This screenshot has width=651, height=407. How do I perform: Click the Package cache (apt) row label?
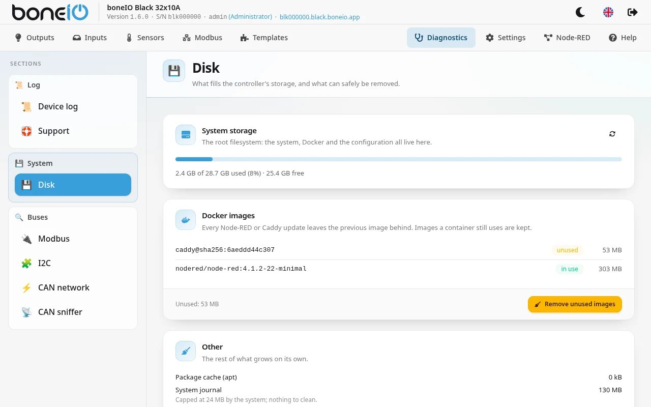[206, 377]
